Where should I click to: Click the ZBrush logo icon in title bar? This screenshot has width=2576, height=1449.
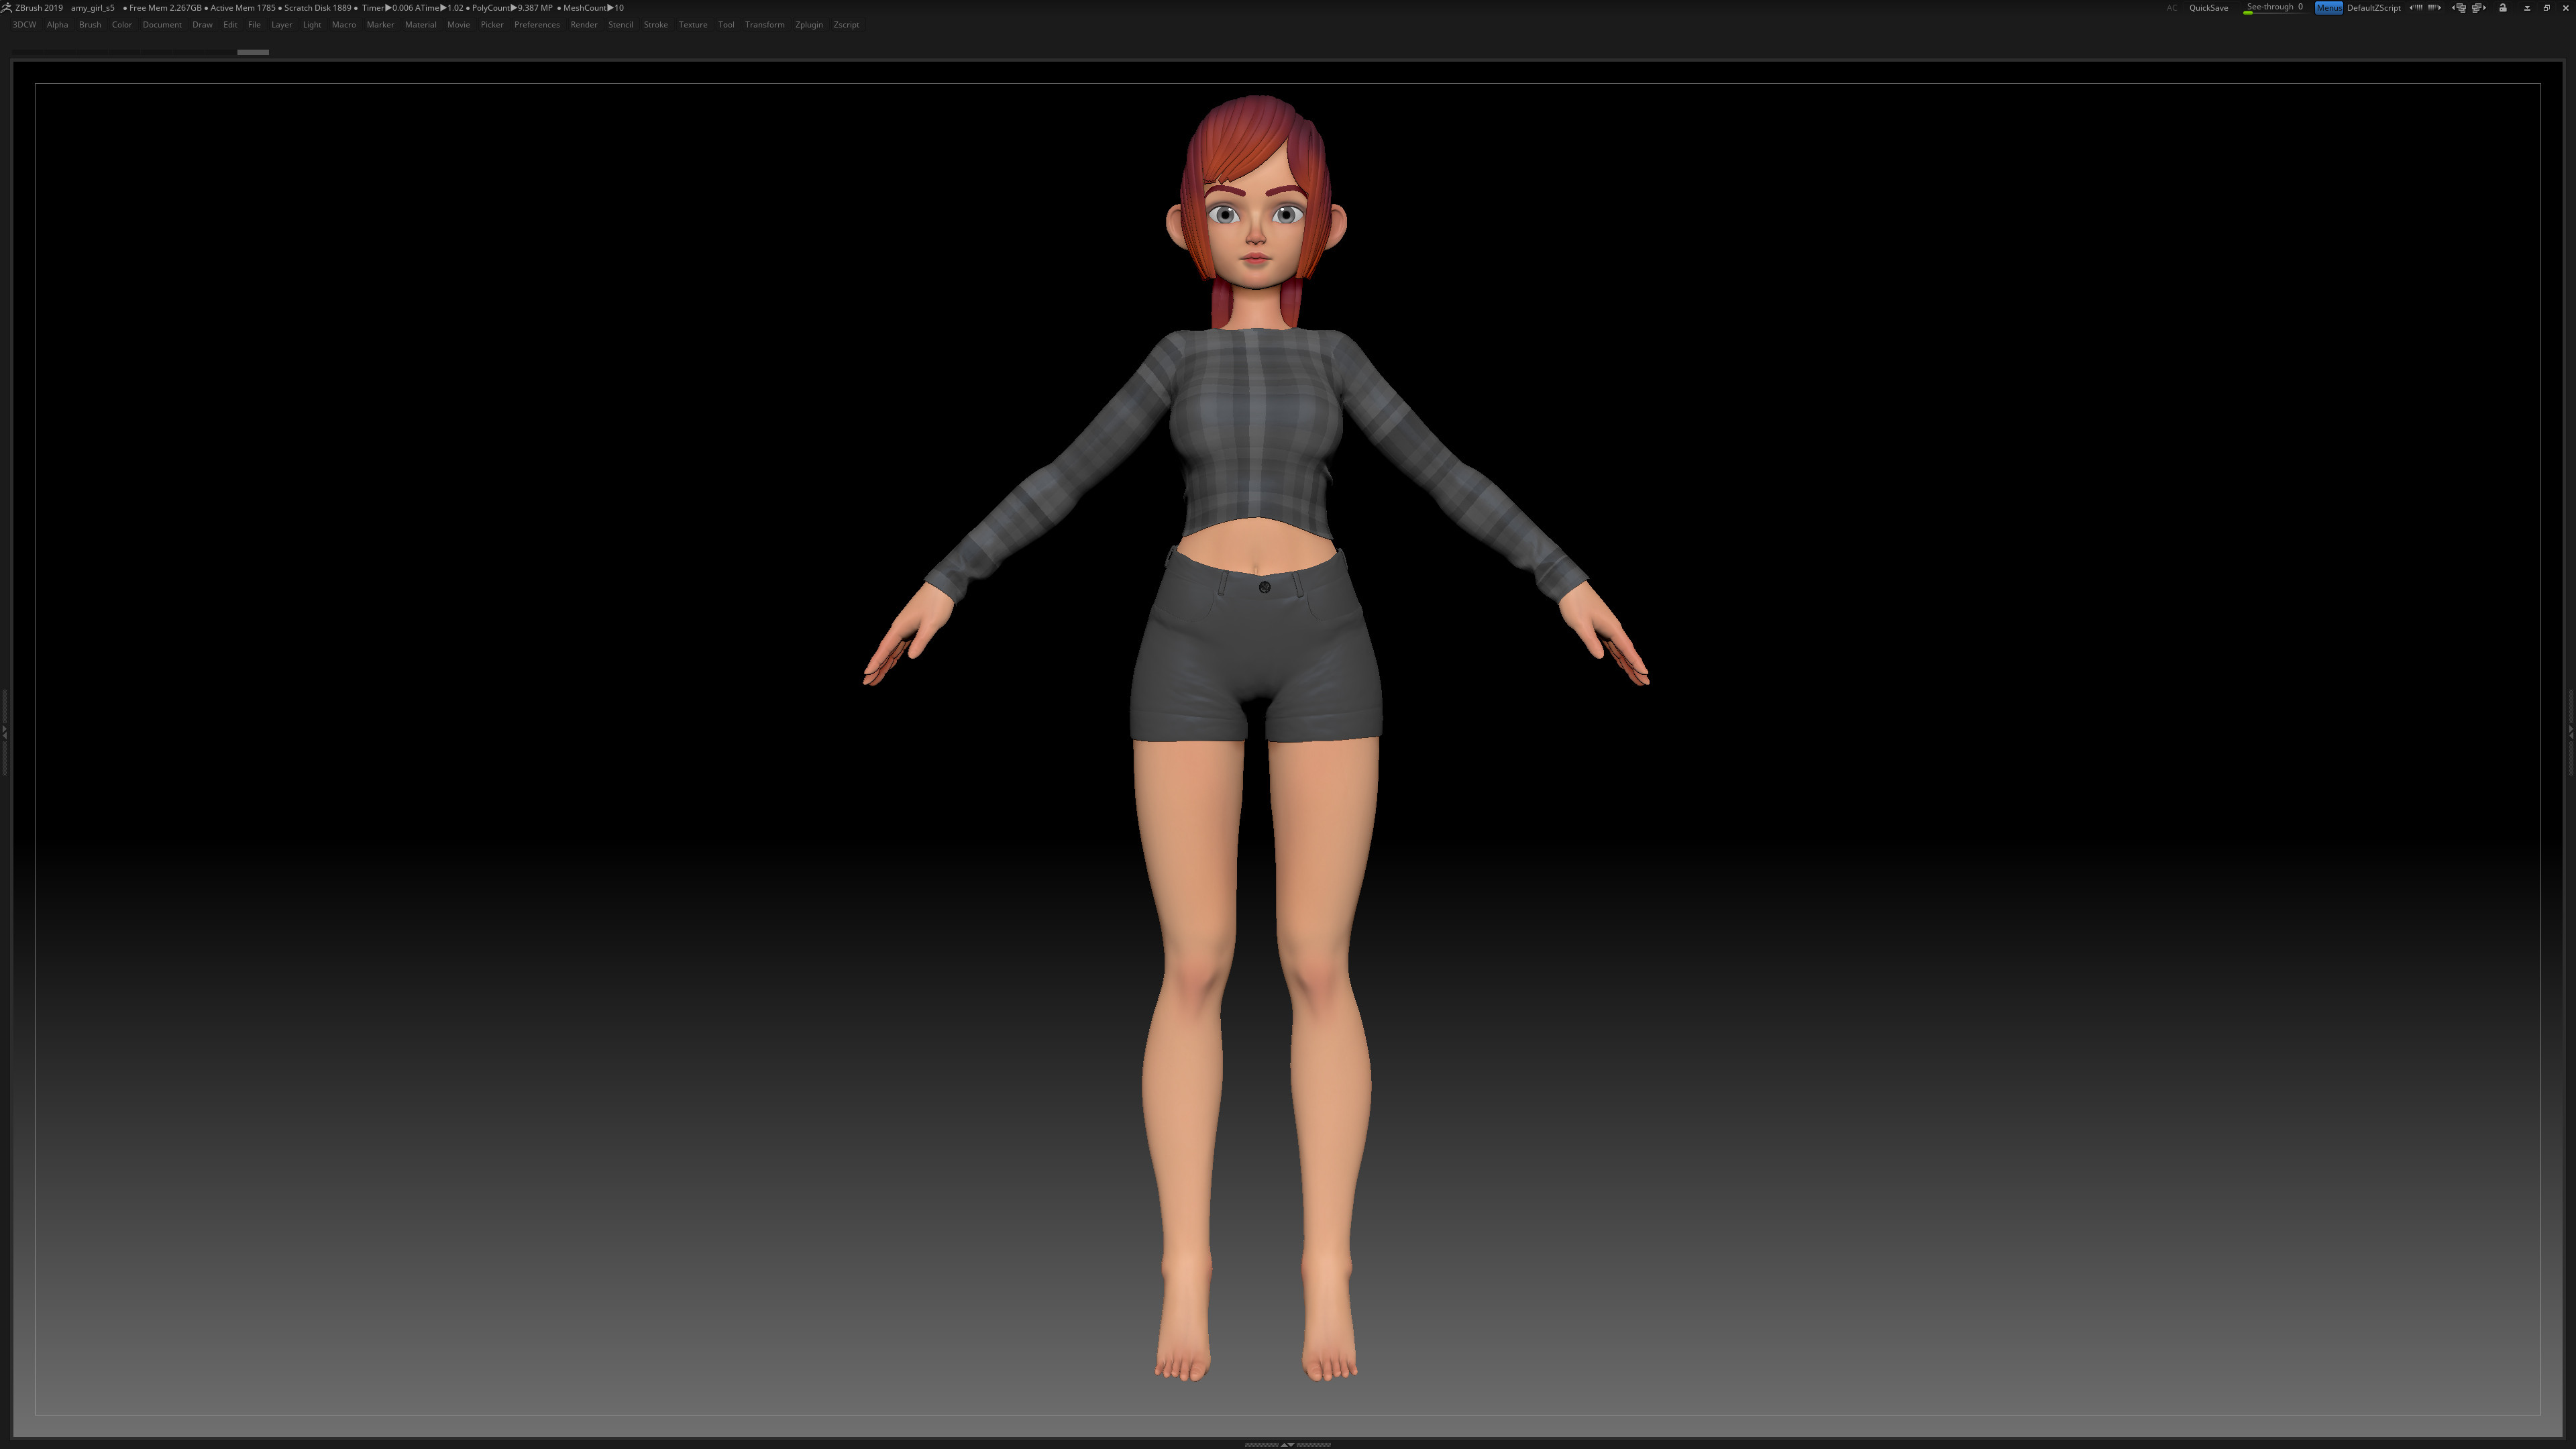(6, 7)
